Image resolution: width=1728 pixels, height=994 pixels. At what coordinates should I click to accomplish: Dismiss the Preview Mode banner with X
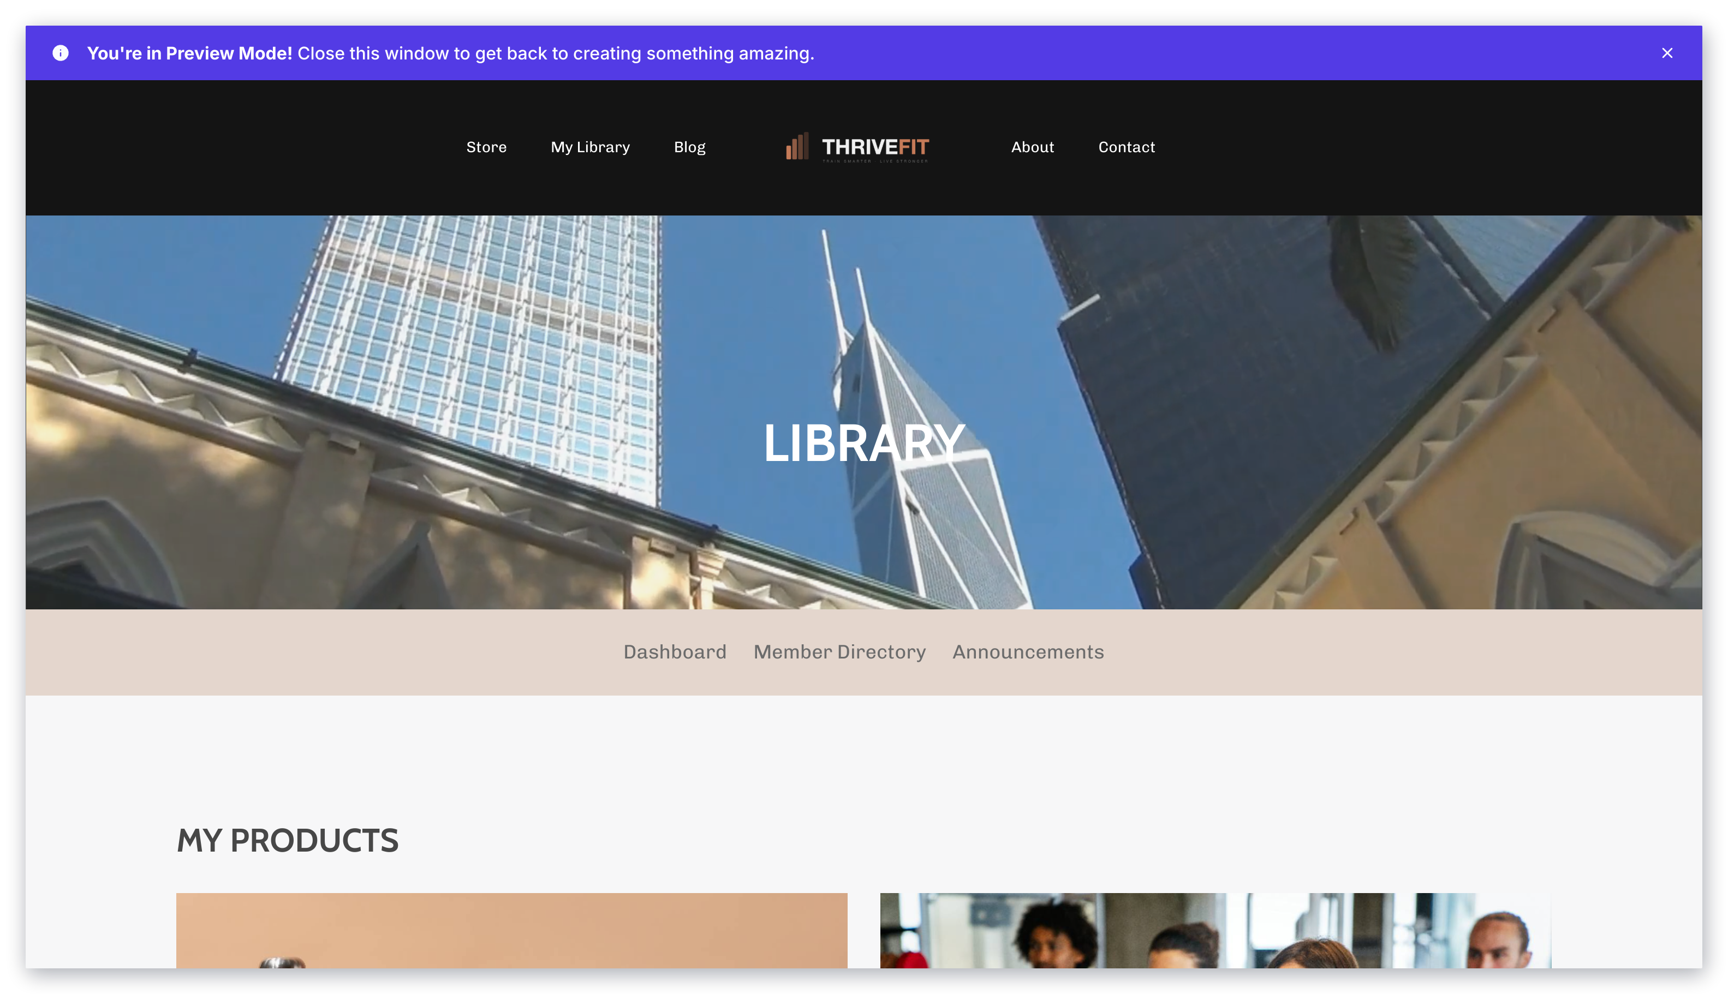tap(1666, 53)
